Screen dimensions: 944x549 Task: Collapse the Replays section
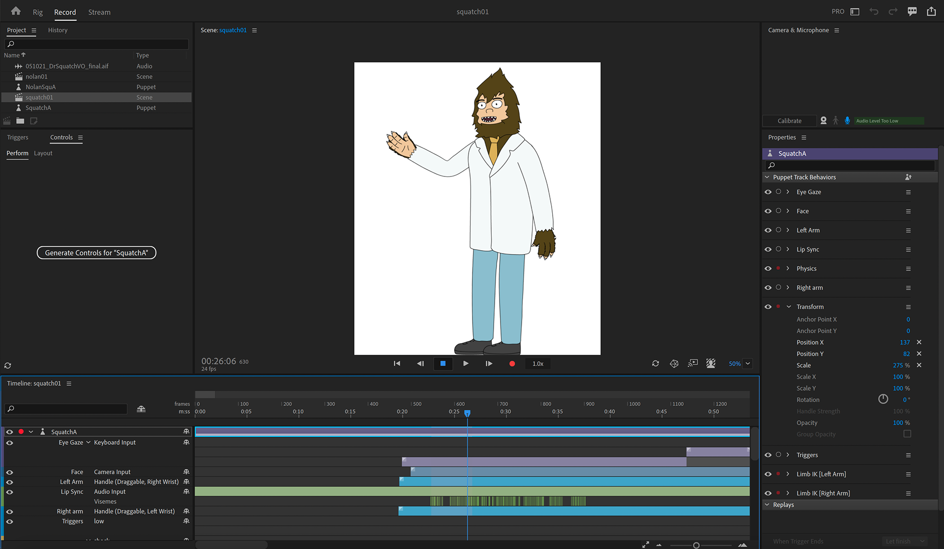pos(767,505)
